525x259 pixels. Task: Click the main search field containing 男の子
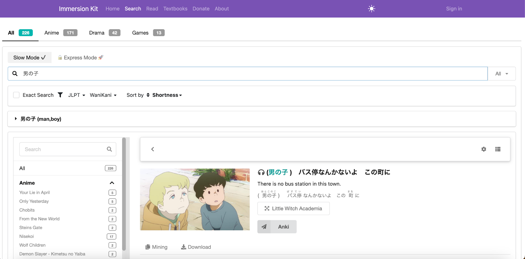click(248, 74)
